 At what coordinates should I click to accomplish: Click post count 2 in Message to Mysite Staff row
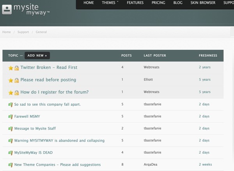point(122,128)
